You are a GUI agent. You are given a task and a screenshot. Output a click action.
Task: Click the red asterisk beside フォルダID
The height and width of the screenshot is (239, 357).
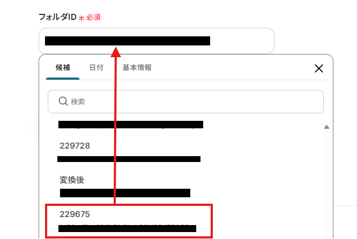tap(81, 18)
